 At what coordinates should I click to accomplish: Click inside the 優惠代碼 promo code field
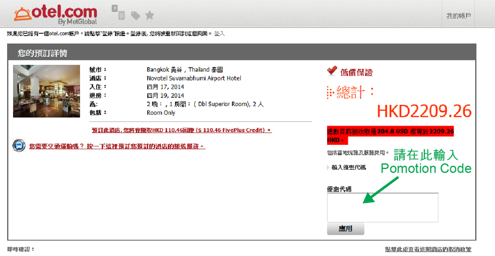[382, 207]
